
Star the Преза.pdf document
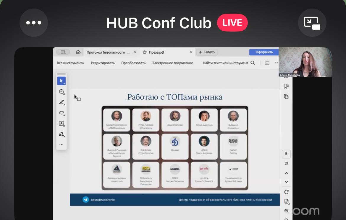click(145, 52)
